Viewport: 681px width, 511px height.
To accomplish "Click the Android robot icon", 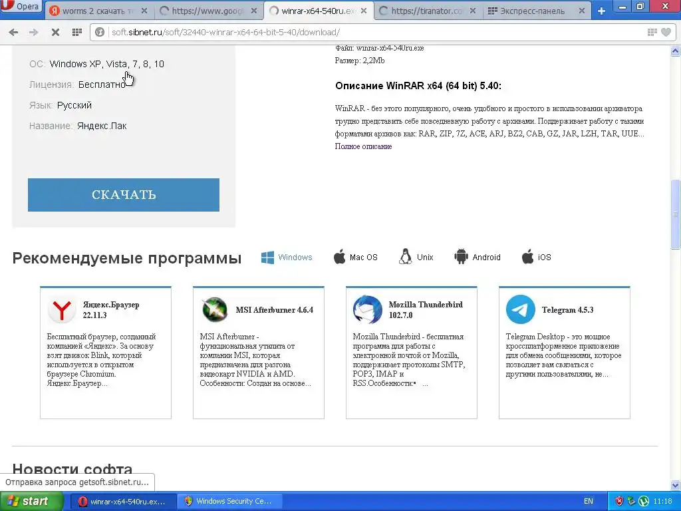I will click(x=461, y=257).
